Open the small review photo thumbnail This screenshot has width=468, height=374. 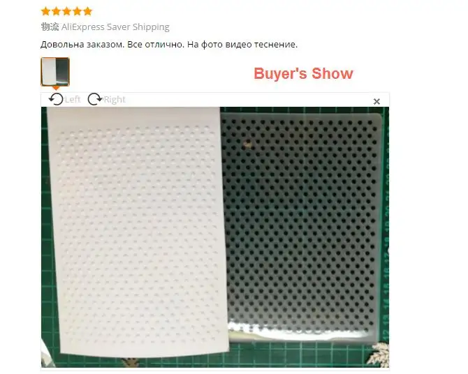tap(55, 72)
